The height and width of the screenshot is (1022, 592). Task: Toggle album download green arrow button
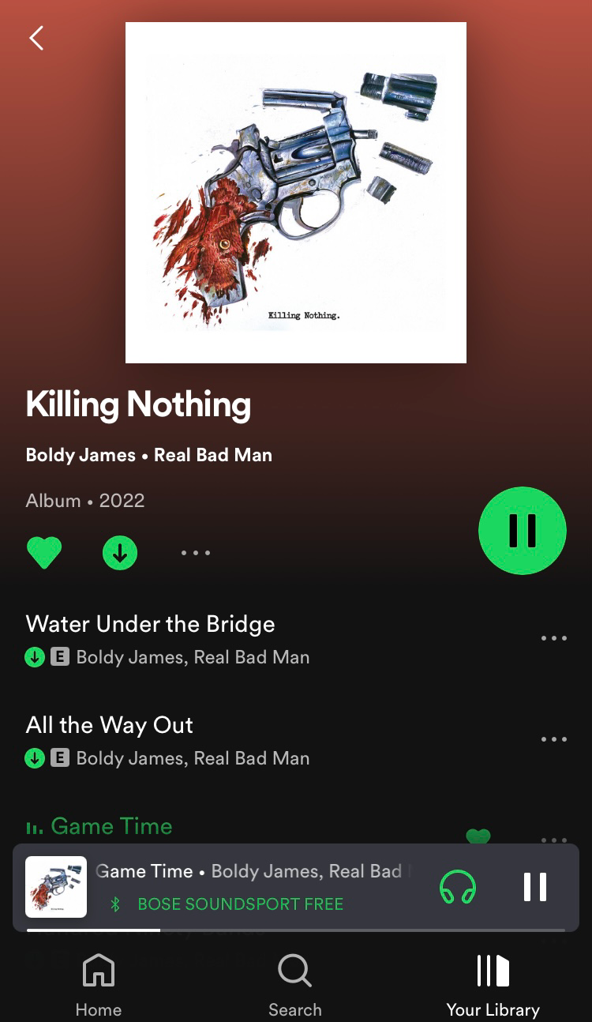pyautogui.click(x=120, y=553)
